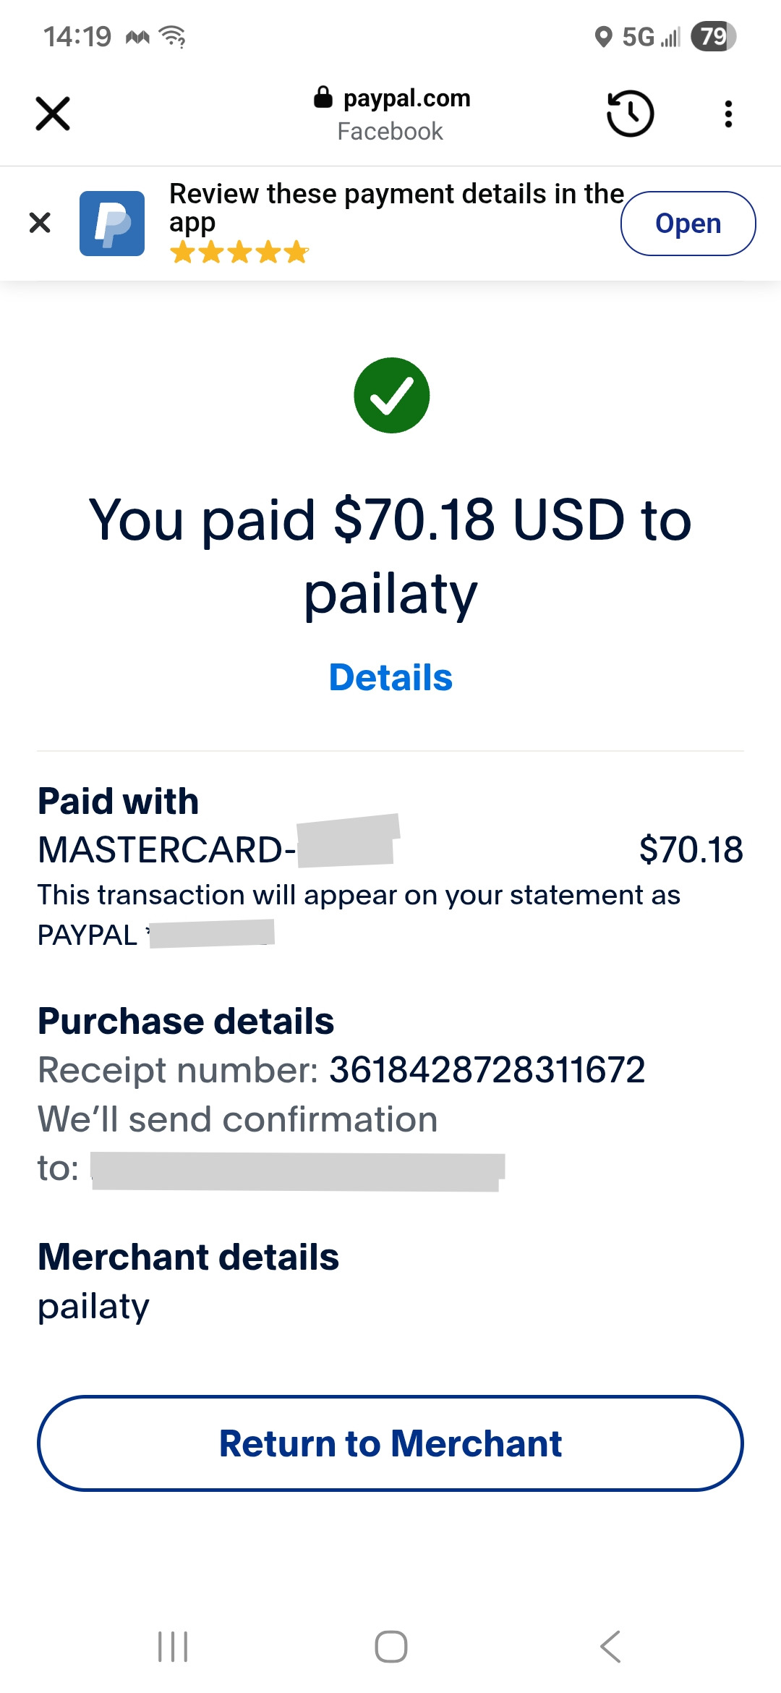781x1693 pixels.
Task: Close the in-app browser tab
Action: 53,114
